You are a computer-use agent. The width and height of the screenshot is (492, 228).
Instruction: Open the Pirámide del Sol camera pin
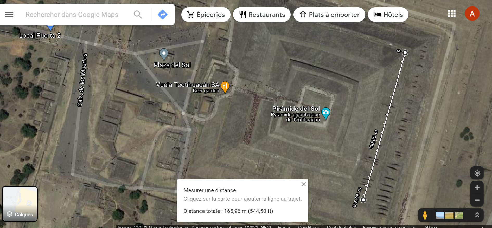coord(325,113)
